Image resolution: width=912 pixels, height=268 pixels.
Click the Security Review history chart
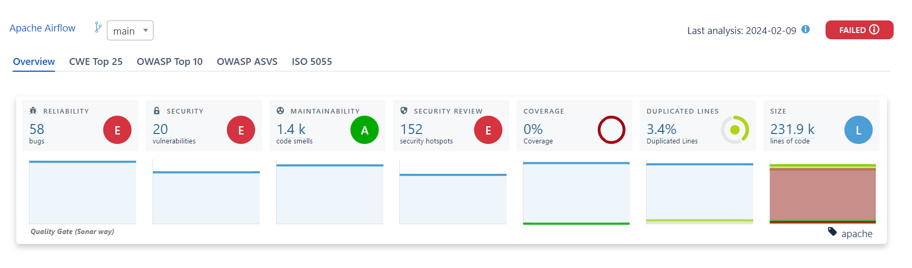point(453,192)
